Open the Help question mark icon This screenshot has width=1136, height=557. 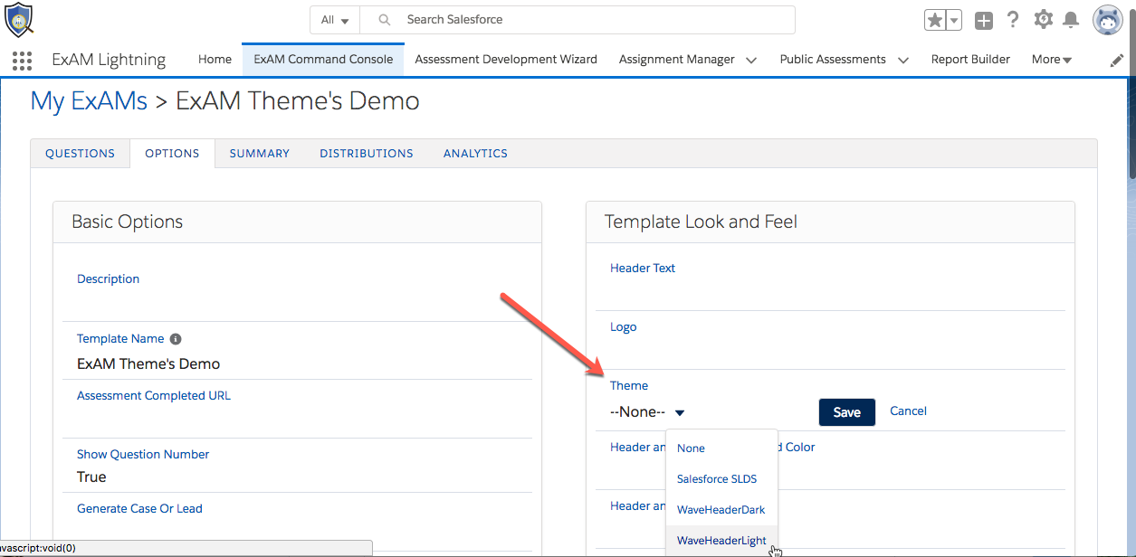(x=1013, y=19)
